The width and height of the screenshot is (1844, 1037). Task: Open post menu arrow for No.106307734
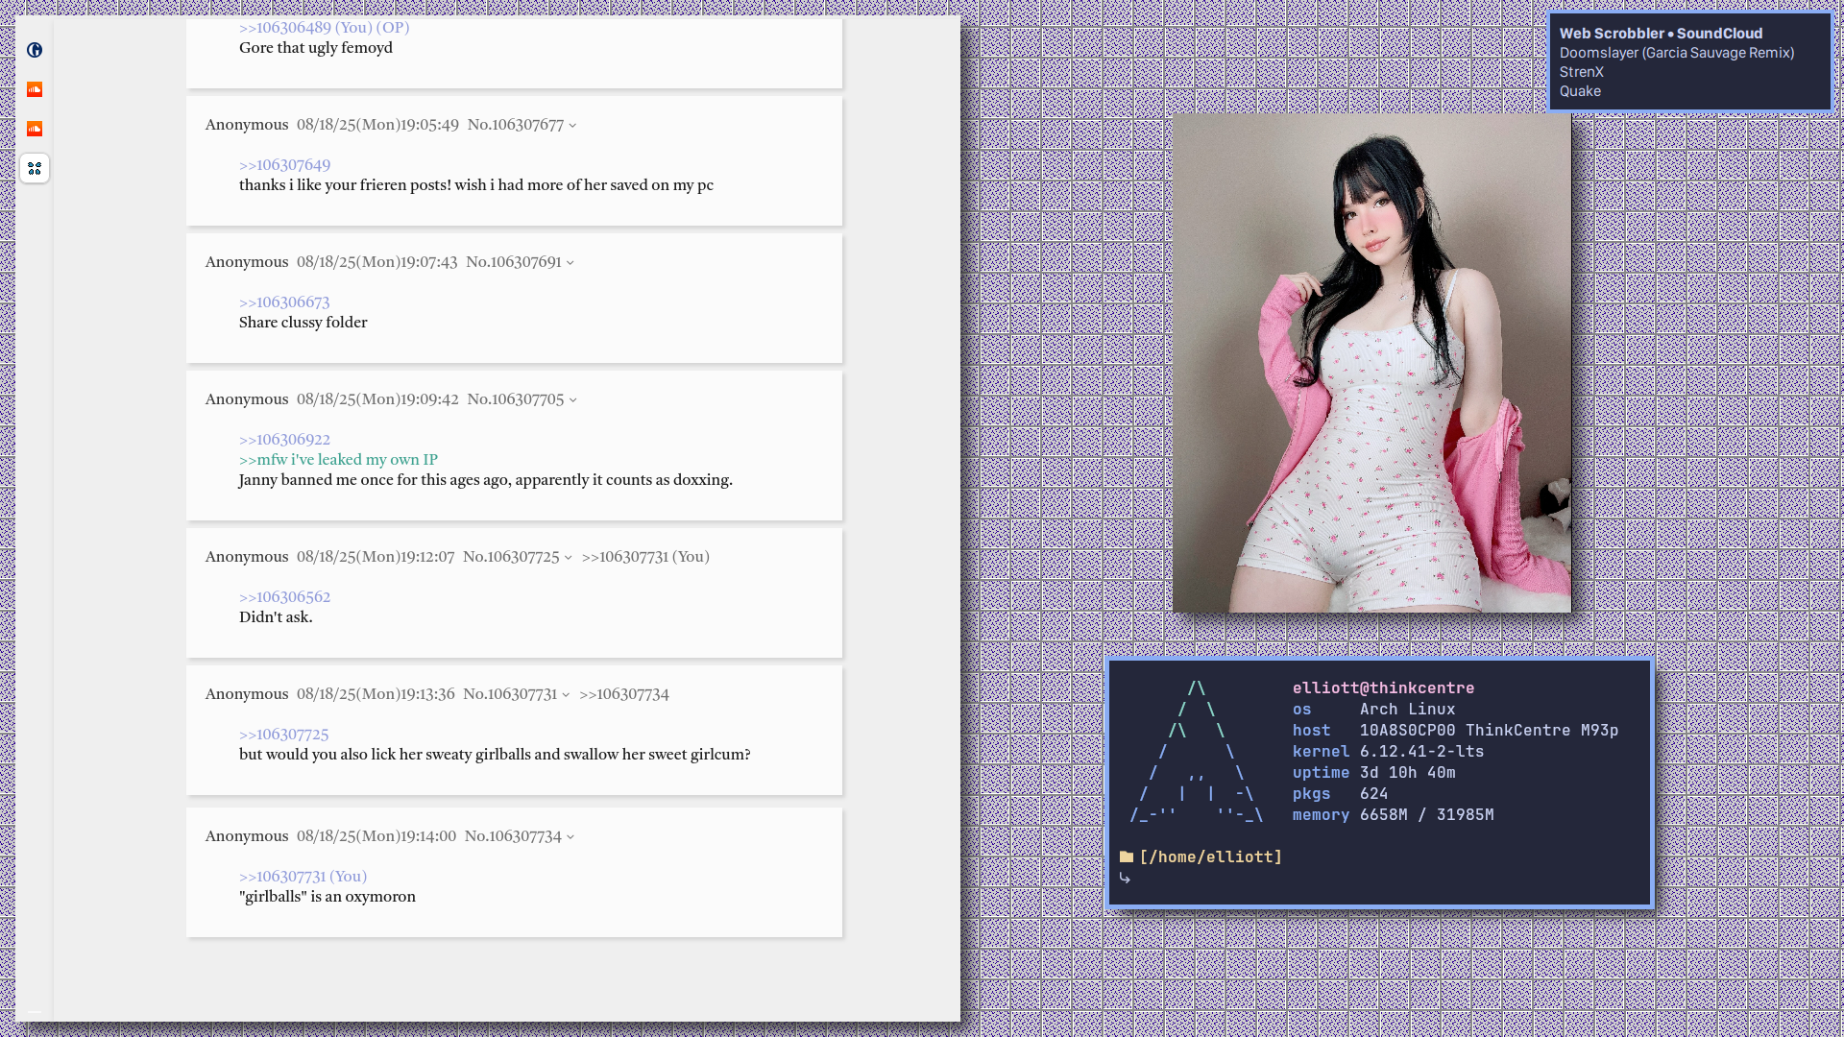coord(570,837)
